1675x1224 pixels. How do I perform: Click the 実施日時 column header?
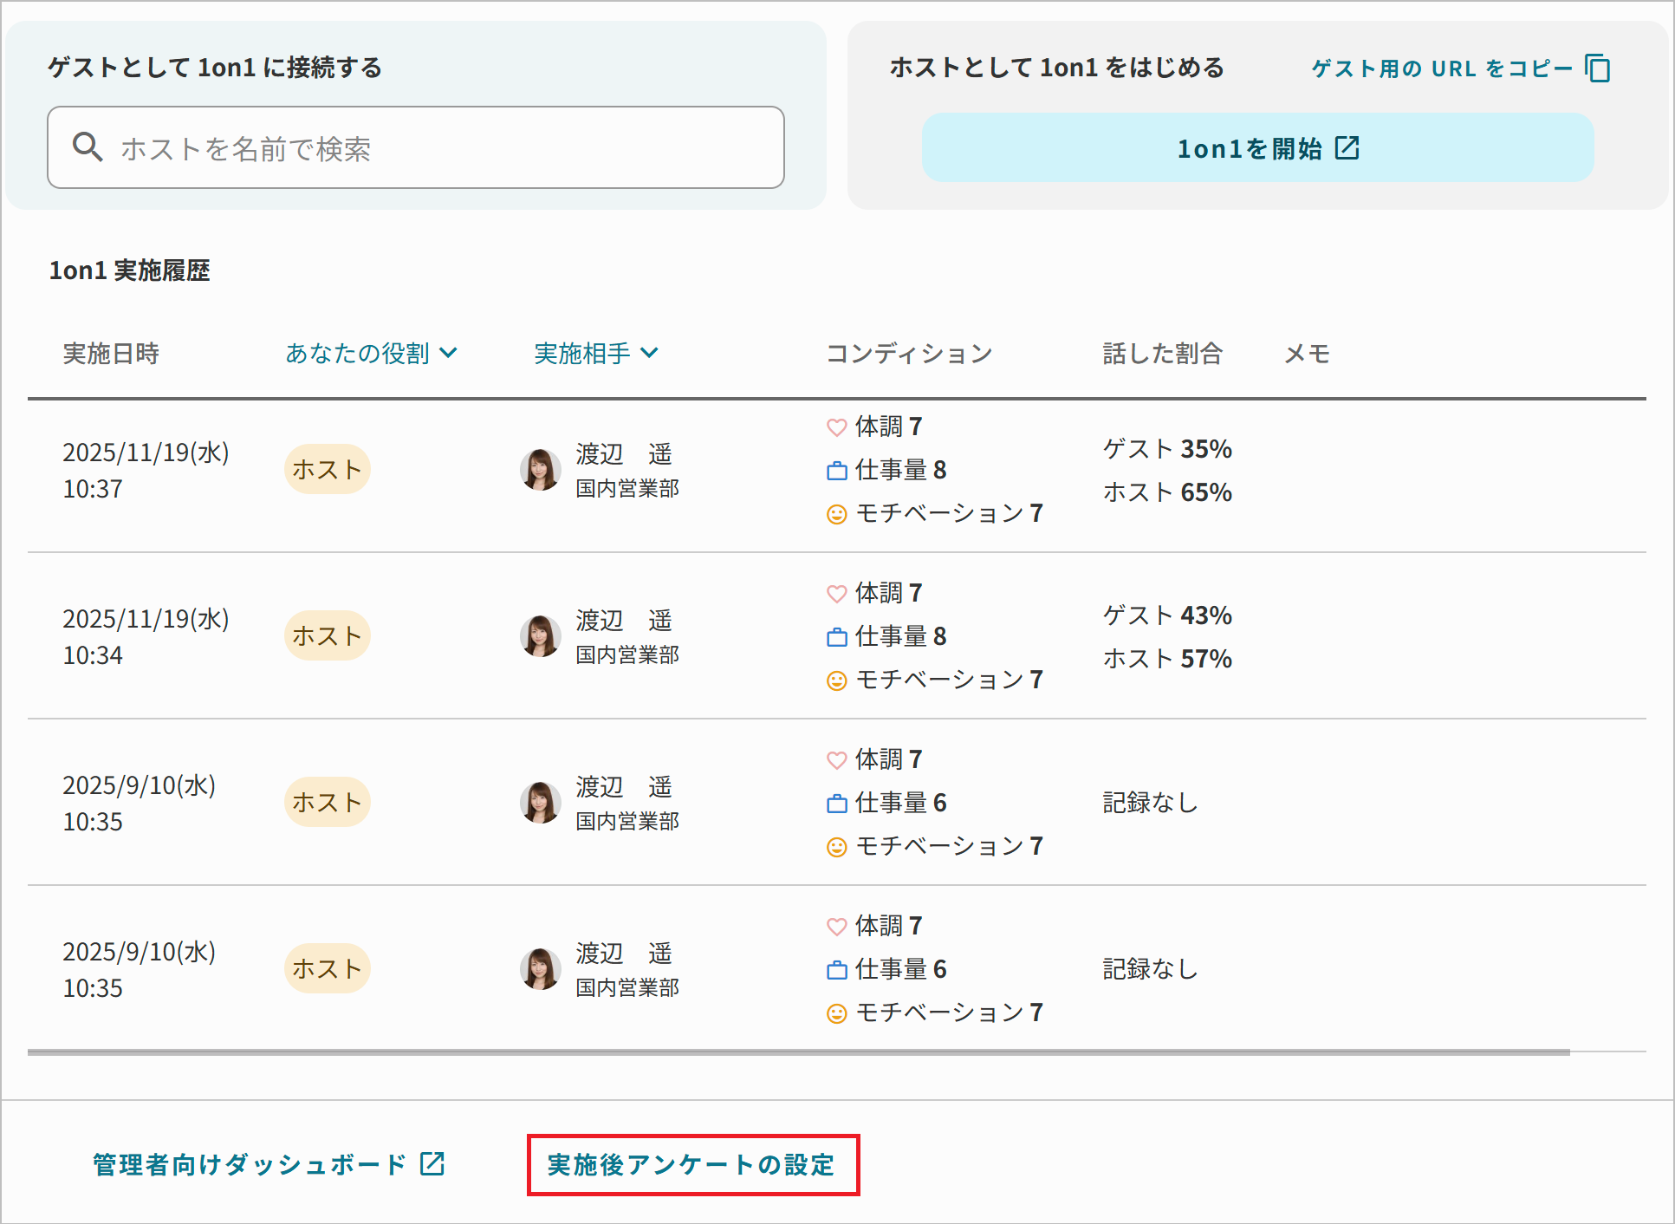pos(111,354)
